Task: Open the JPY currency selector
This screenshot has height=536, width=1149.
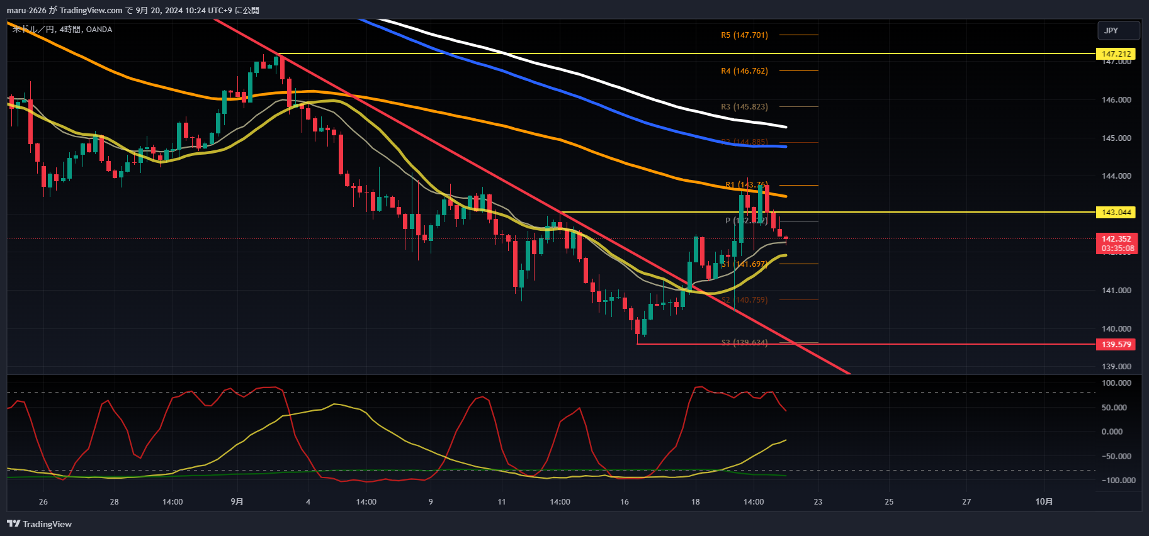Action: pyautogui.click(x=1119, y=30)
